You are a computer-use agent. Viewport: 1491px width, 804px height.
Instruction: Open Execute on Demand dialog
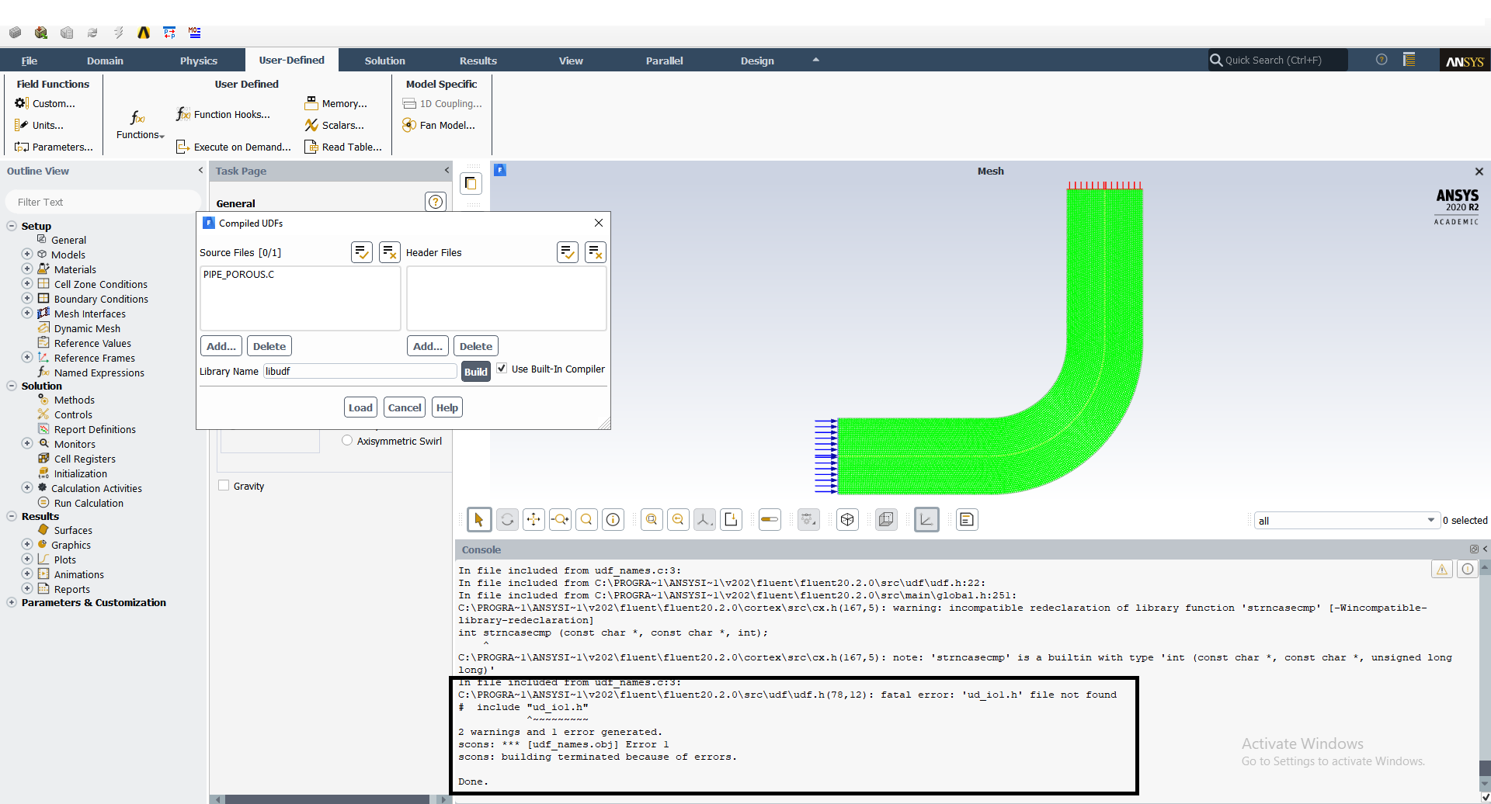(233, 147)
